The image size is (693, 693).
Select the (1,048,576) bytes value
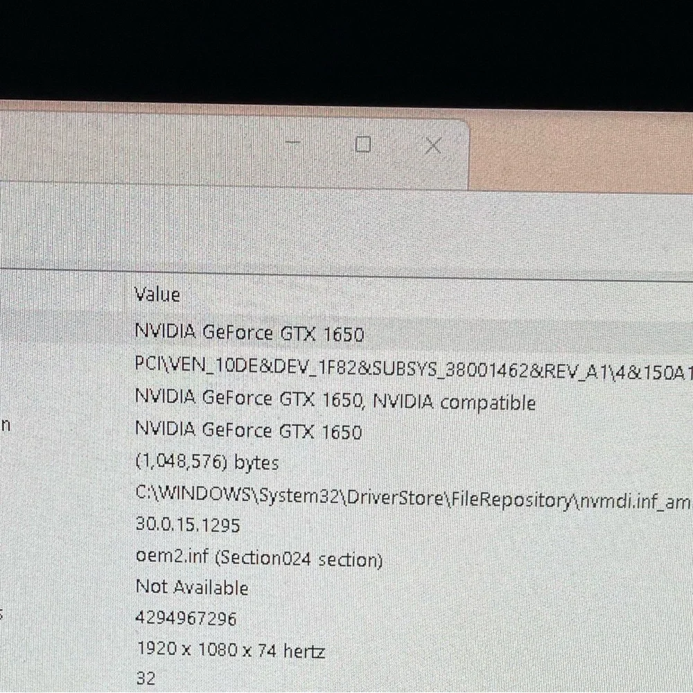click(x=207, y=462)
